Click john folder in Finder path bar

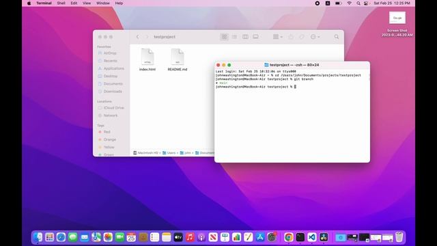click(186, 153)
